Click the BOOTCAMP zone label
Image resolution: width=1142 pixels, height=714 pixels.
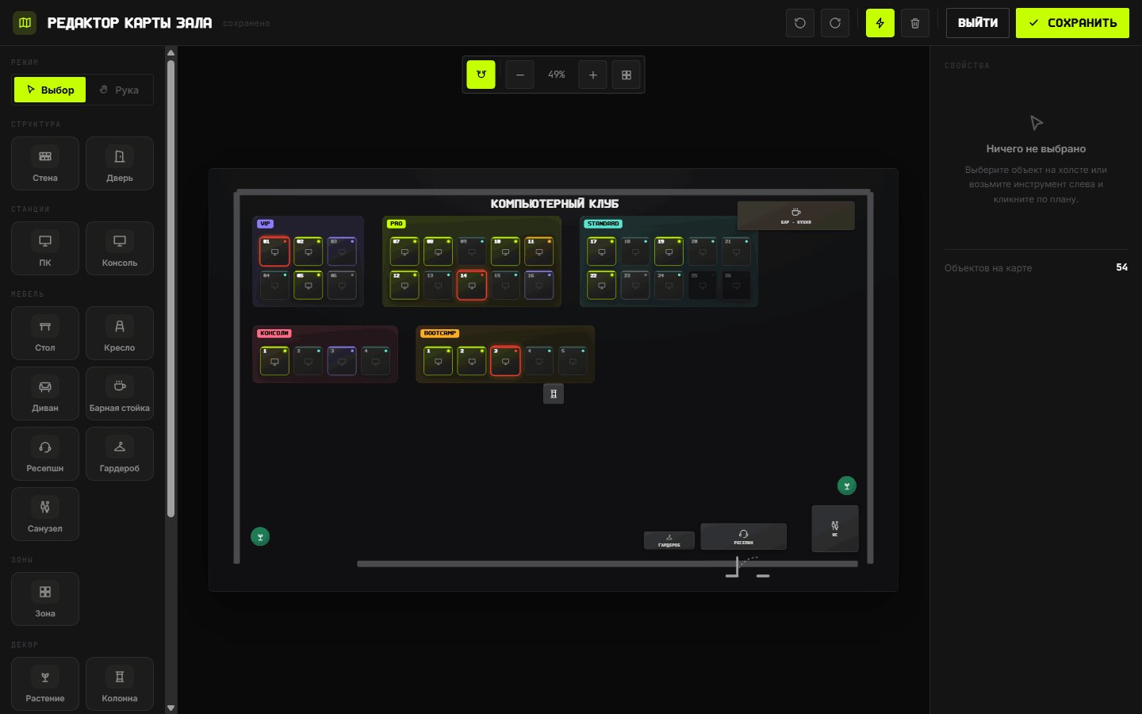pyautogui.click(x=440, y=333)
